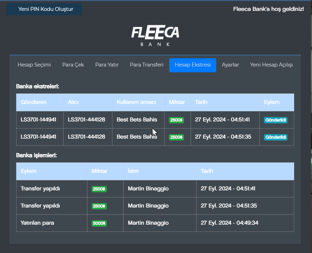Click the Gönderen column header

pyautogui.click(x=34, y=102)
